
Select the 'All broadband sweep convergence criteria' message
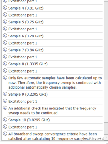(55, 136)
